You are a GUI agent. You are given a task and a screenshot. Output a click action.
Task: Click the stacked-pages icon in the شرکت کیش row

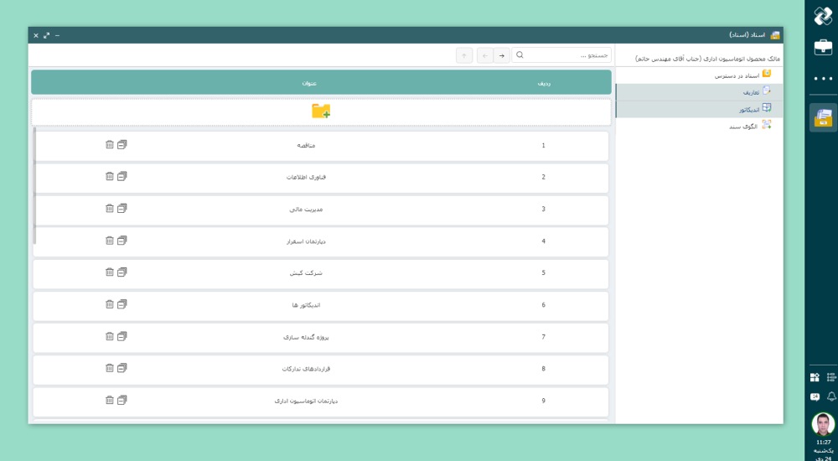(122, 272)
